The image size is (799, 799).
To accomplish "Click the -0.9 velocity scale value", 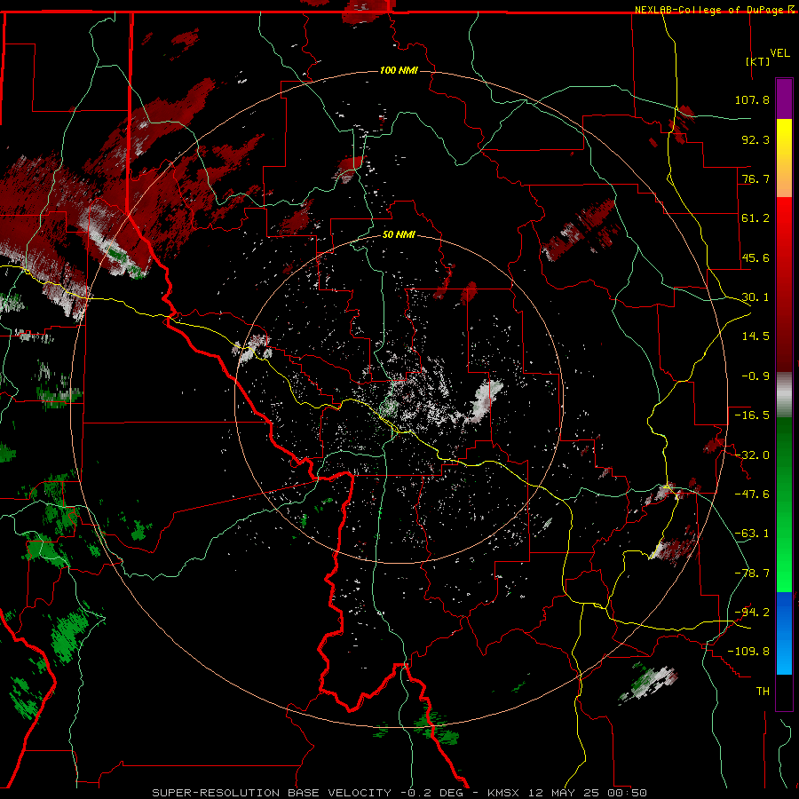I will point(755,376).
